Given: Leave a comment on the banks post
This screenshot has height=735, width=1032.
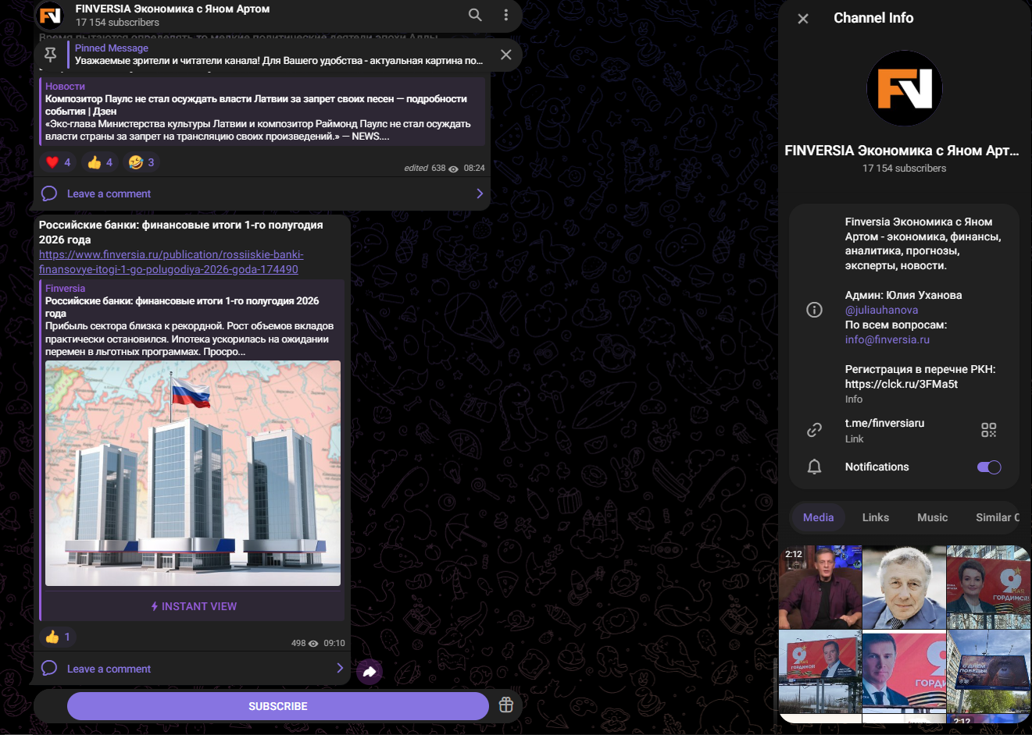Looking at the screenshot, I should tap(109, 669).
